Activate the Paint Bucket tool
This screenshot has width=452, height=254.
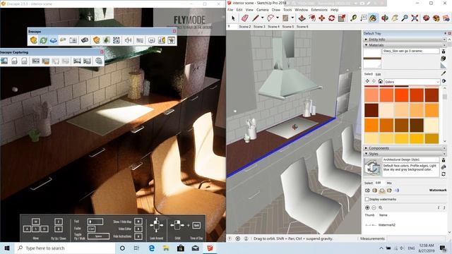pyautogui.click(x=373, y=18)
